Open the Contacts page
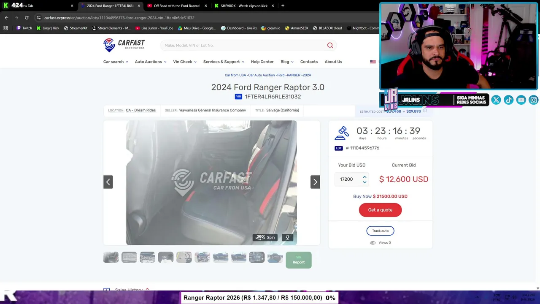Image resolution: width=540 pixels, height=304 pixels. pos(309,62)
